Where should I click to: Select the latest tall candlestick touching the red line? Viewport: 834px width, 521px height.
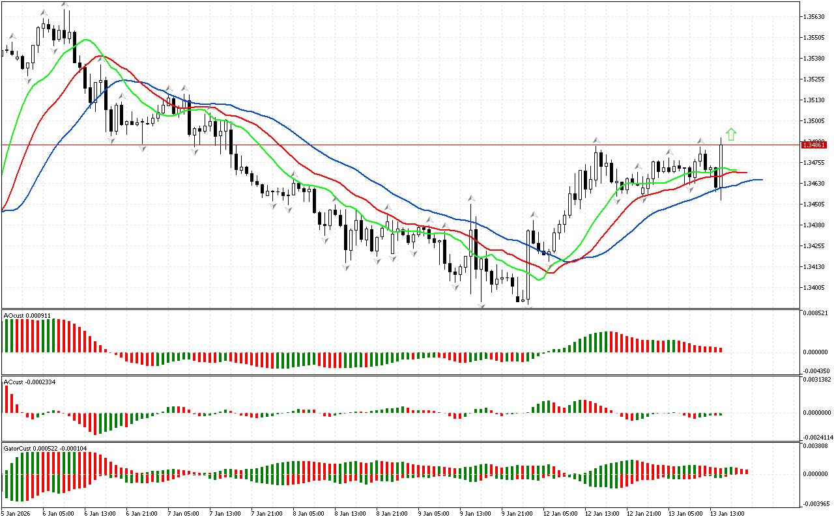point(721,168)
